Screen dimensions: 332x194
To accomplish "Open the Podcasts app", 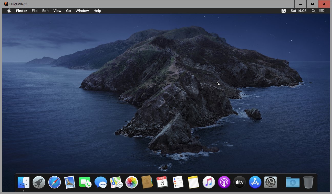I will pos(224,182).
